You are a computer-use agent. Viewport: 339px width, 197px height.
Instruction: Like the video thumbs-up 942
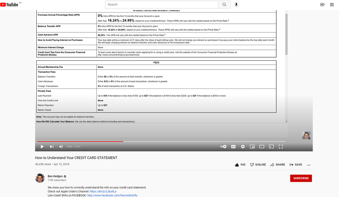pyautogui.click(x=240, y=164)
